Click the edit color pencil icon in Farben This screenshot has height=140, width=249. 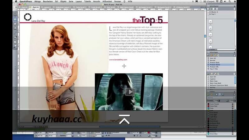pyautogui.click(x=212, y=95)
